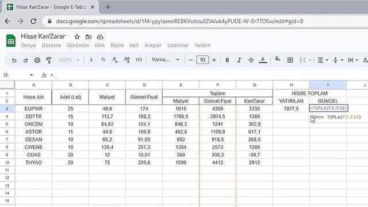Format as percent with % icon

[x=103, y=60]
